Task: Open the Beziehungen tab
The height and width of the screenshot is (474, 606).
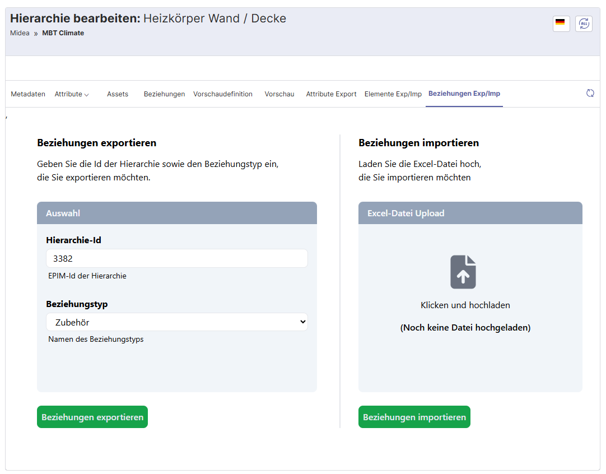Action: click(164, 94)
